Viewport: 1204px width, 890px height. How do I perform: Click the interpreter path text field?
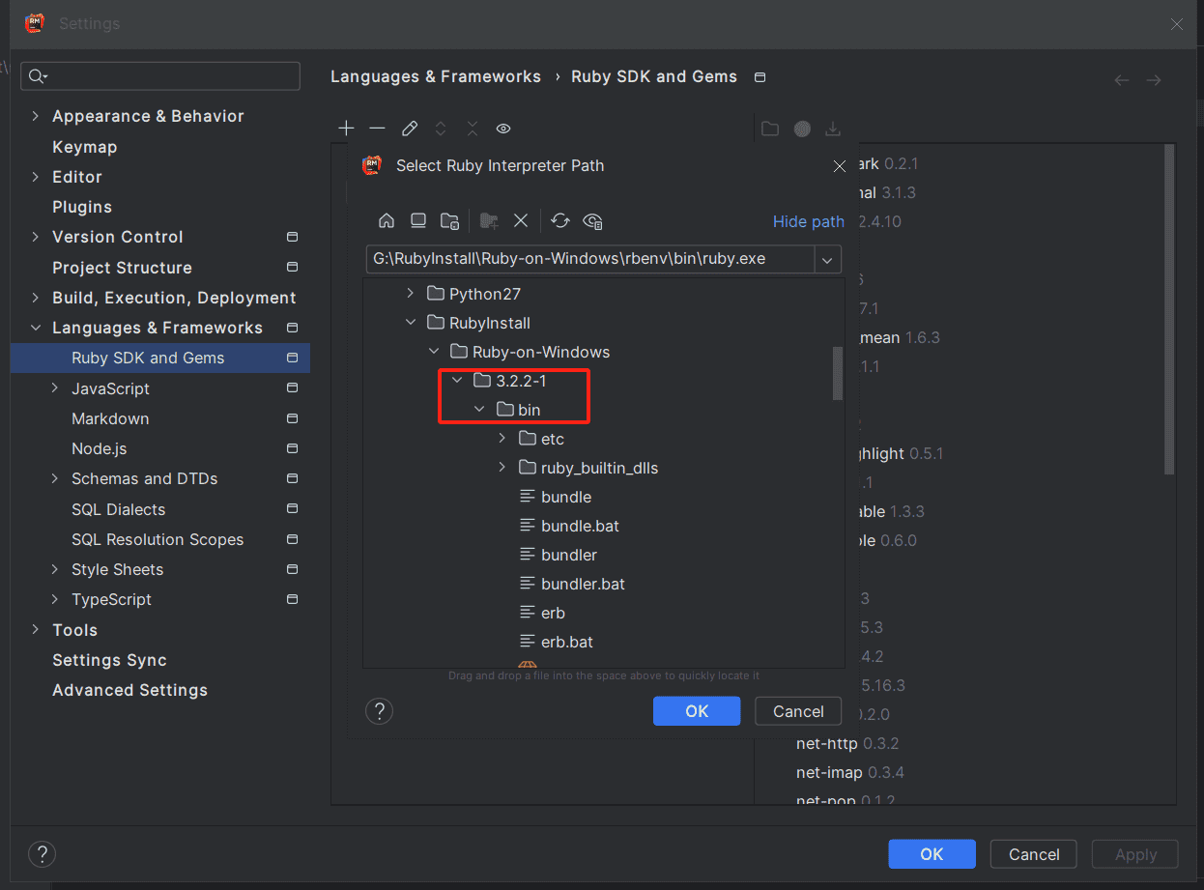click(590, 259)
